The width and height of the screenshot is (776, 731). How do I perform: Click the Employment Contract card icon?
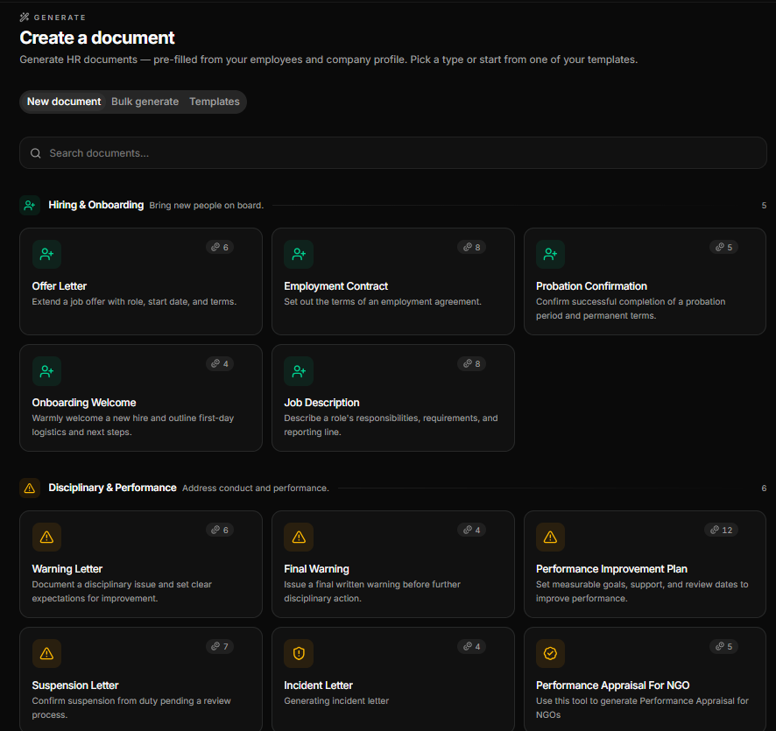point(299,254)
